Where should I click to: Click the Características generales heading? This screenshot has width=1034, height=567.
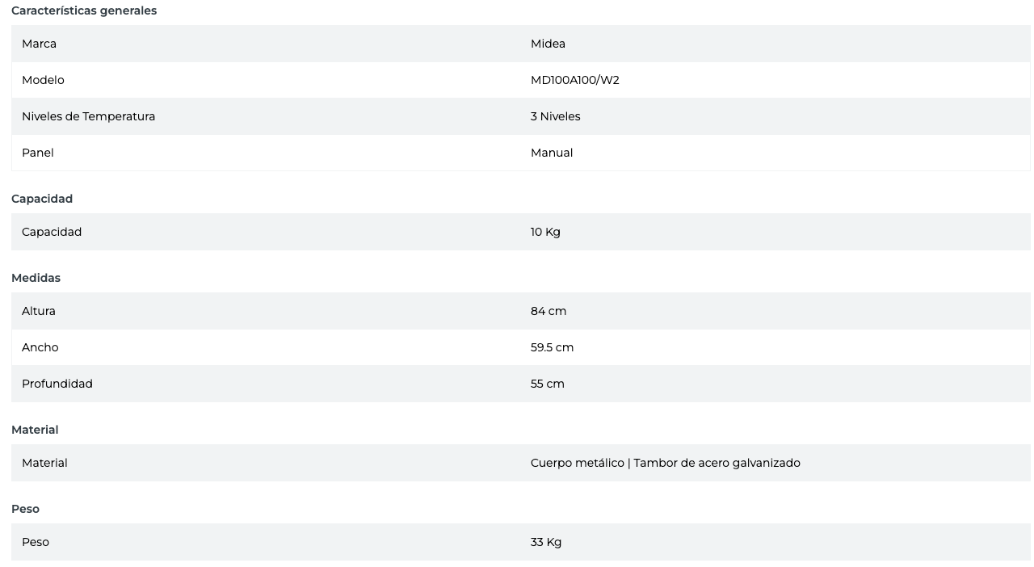tap(84, 10)
